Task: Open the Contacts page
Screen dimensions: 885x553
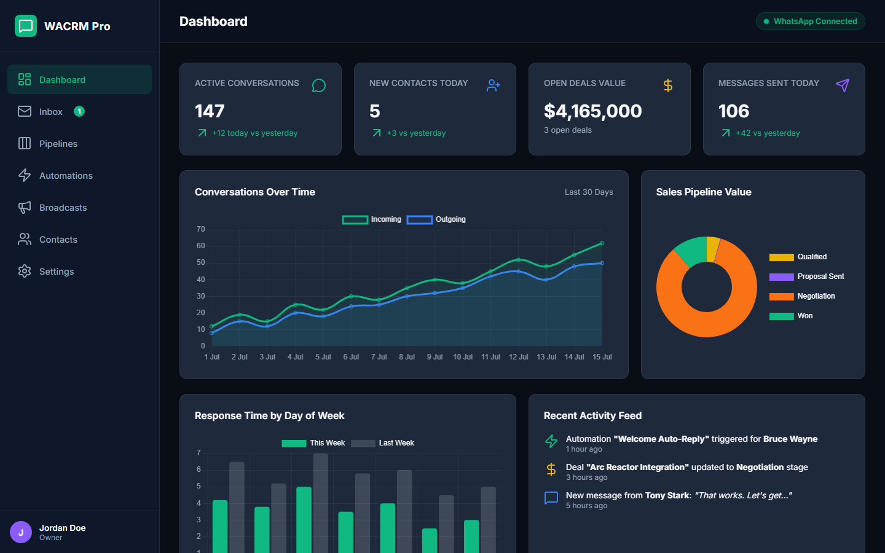Action: 79,239
